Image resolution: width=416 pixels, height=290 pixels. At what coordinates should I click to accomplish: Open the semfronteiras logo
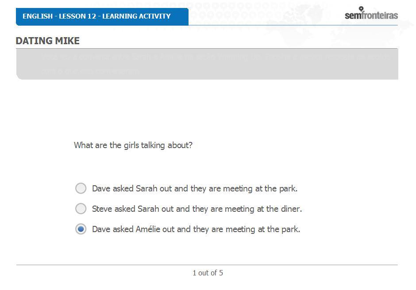pyautogui.click(x=371, y=15)
